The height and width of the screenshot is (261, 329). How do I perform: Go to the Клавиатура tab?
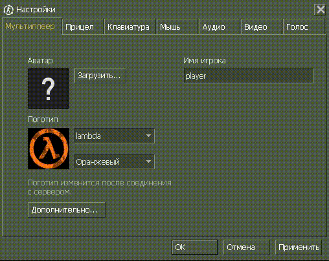pyautogui.click(x=130, y=27)
